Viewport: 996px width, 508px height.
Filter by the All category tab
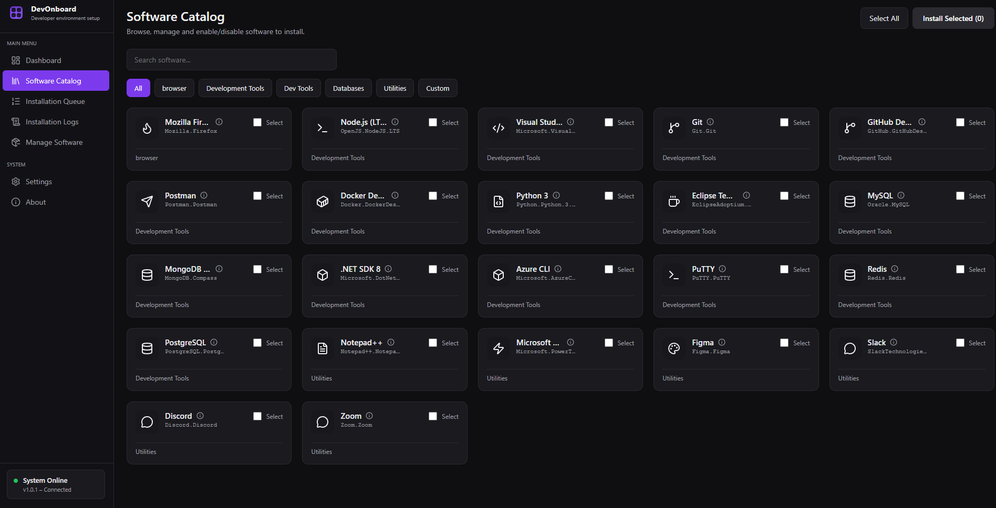pos(138,88)
